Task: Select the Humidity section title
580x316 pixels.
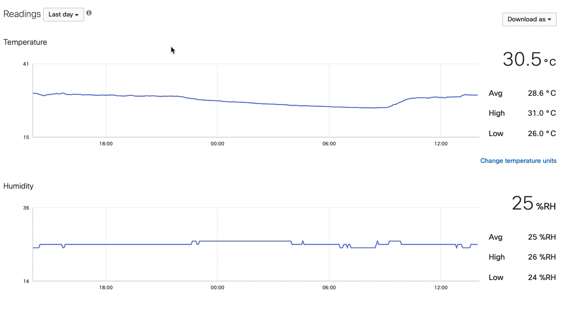Action: (18, 186)
